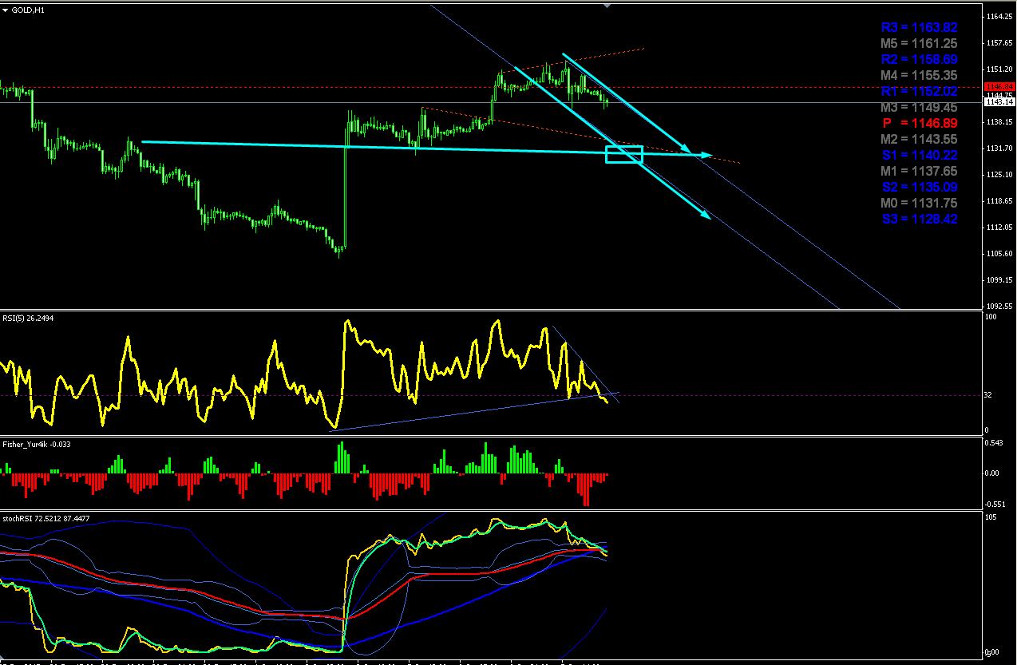Image resolution: width=1017 pixels, height=665 pixels.
Task: Click the 1164.25 price scale value
Action: pyautogui.click(x=999, y=17)
